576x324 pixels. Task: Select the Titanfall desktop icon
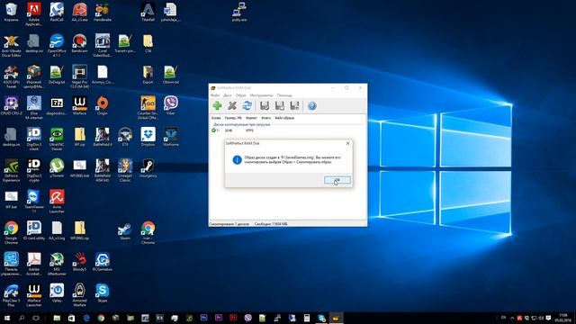point(148,13)
